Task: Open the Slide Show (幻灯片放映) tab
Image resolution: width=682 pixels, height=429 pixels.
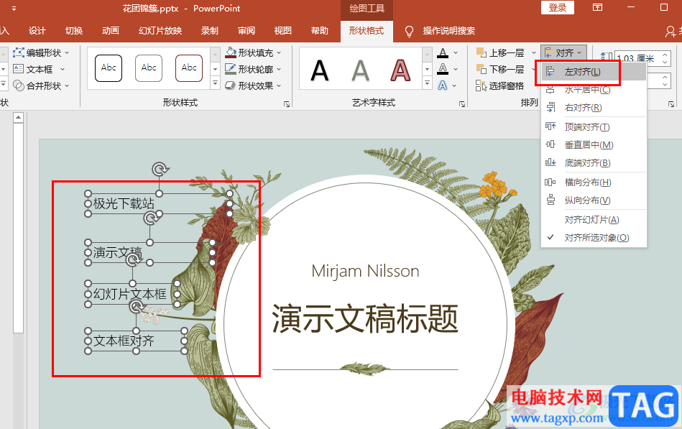Action: (x=160, y=31)
